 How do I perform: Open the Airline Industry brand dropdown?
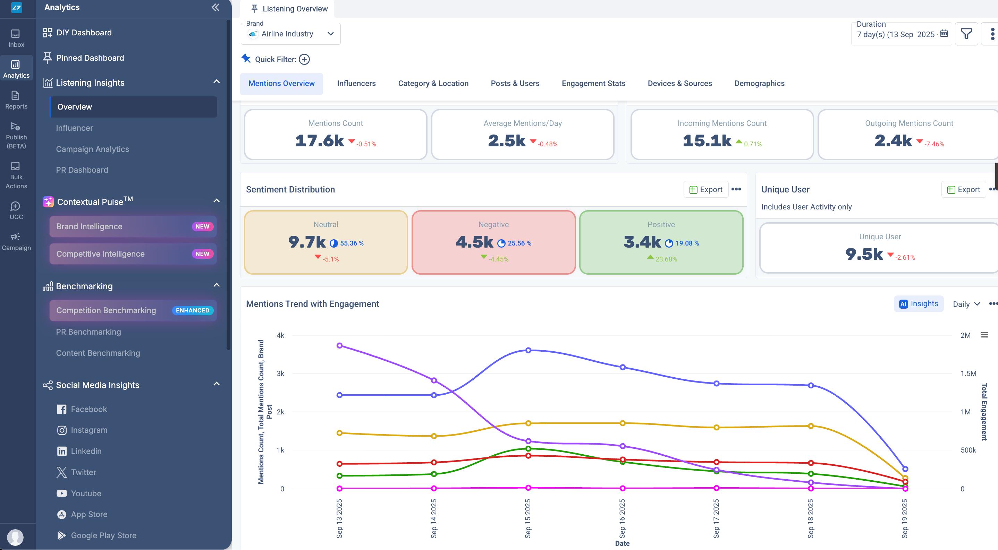click(x=290, y=34)
